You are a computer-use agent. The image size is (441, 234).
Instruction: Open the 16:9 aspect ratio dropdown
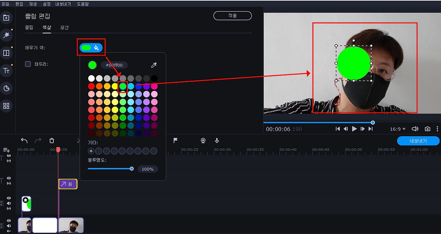tap(398, 129)
